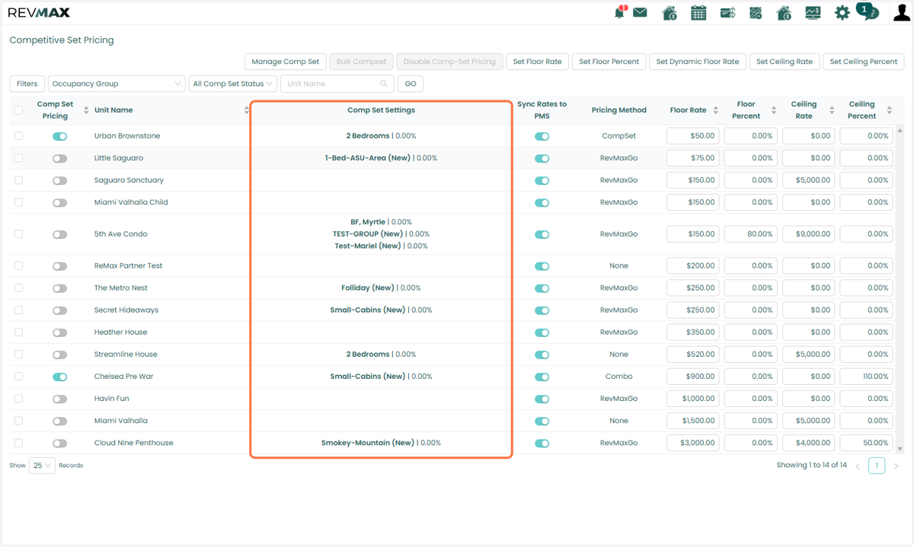Click the Havin Fun unit name
The height and width of the screenshot is (547, 914).
point(111,399)
